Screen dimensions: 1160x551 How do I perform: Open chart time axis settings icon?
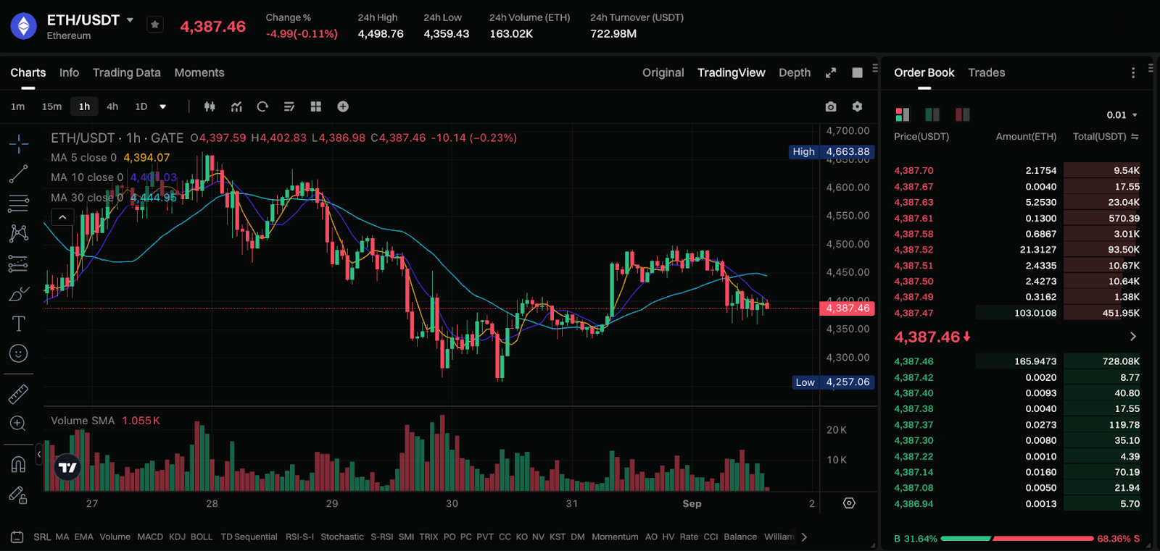[849, 503]
